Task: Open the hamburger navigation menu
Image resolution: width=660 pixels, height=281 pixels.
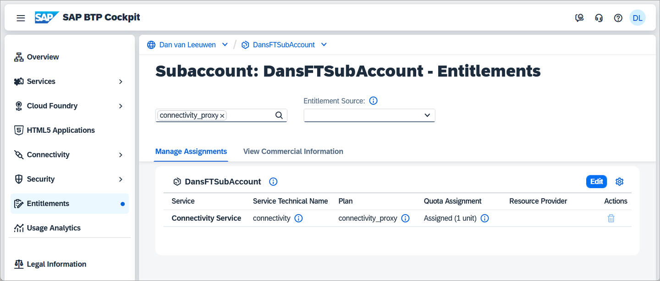Action: click(x=21, y=18)
